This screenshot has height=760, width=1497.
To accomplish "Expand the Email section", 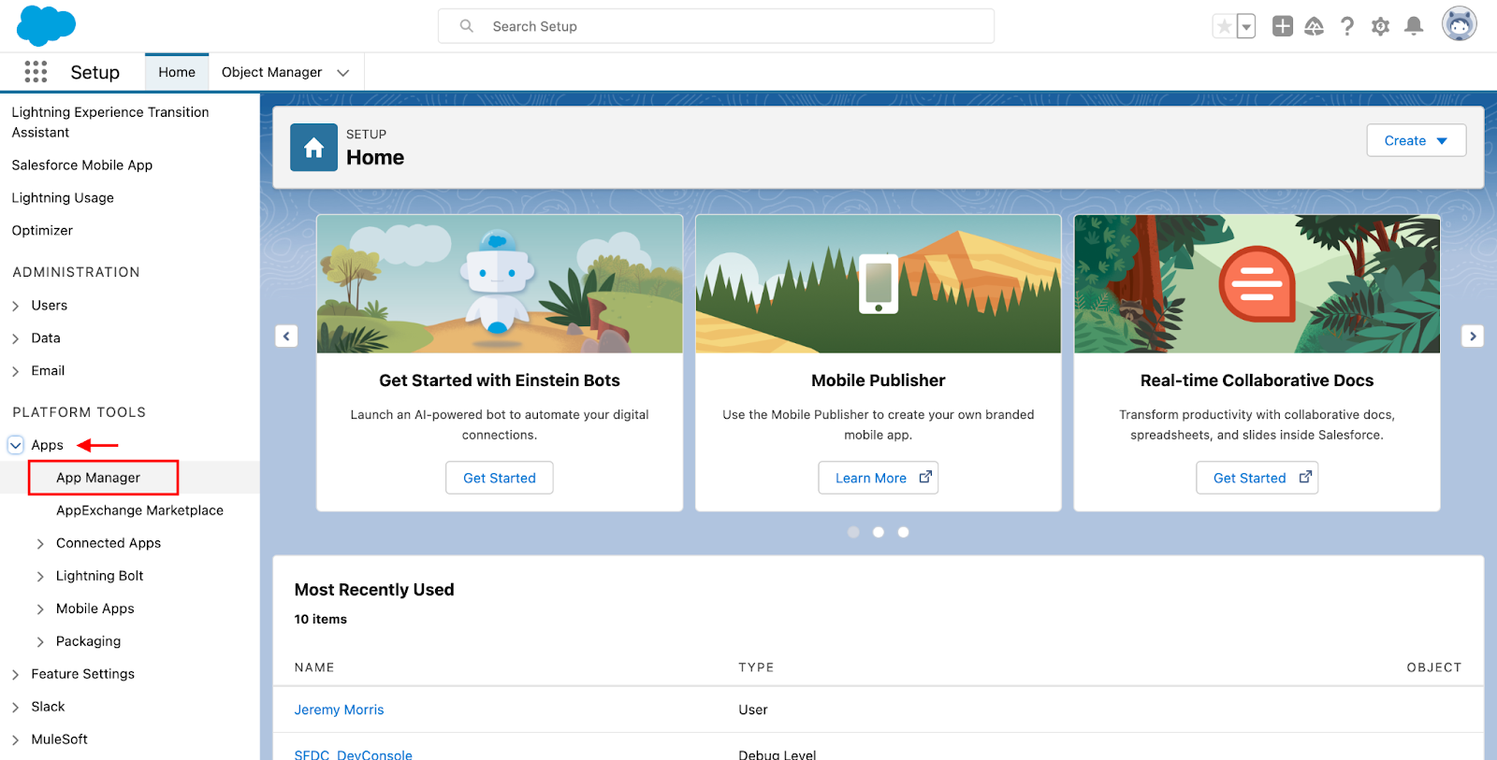I will click(15, 371).
